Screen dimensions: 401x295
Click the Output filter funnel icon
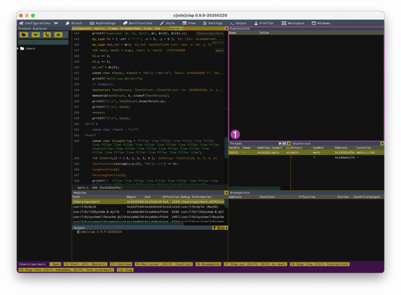click(x=214, y=228)
